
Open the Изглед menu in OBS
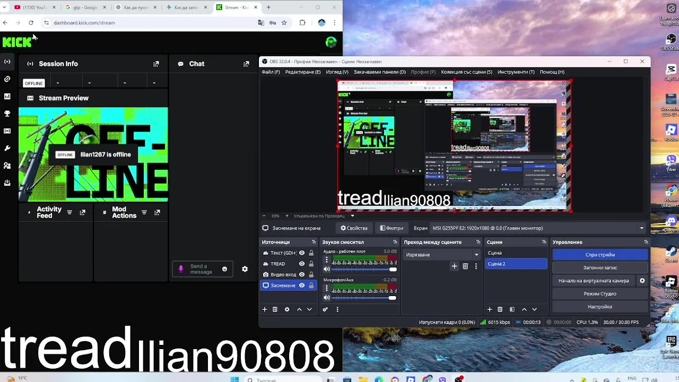pos(337,72)
